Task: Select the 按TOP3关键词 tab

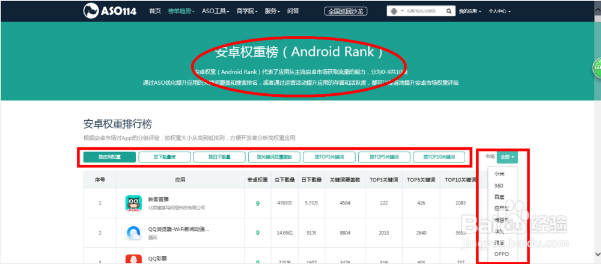Action: point(329,157)
